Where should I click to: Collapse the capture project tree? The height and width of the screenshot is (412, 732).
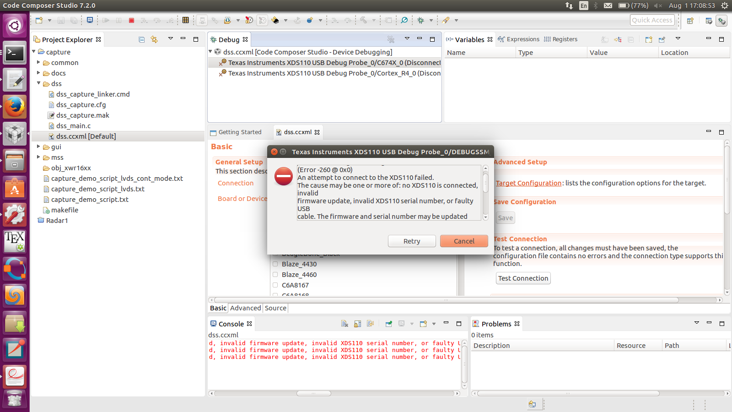click(34, 52)
